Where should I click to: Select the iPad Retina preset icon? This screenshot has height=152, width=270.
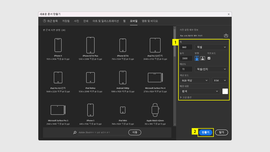point(90,77)
